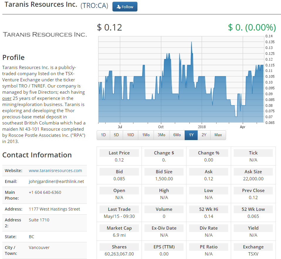Click the underlined word 'over' in profile

(x=7, y=98)
